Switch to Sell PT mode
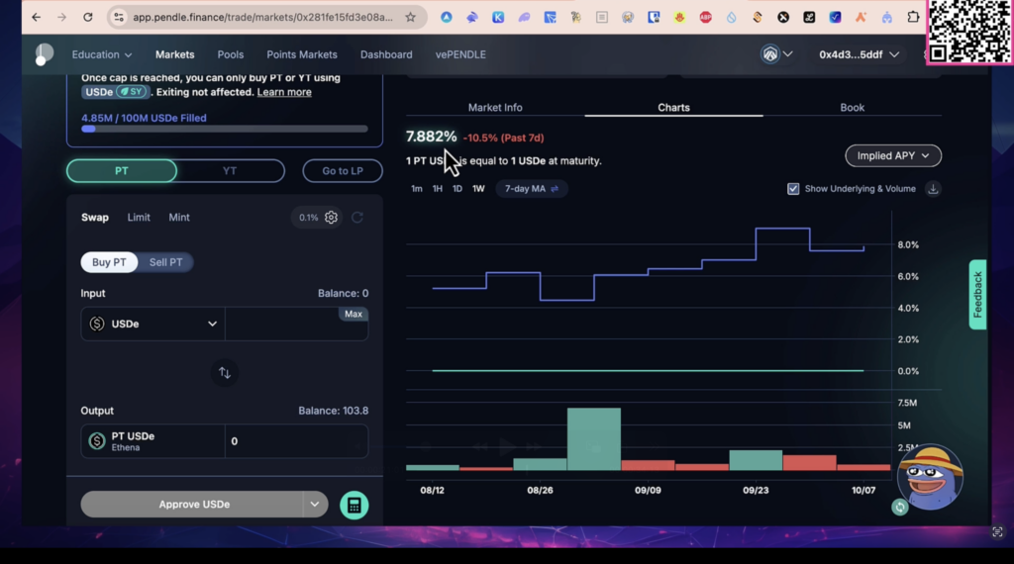Screen dimensions: 1014x564 tap(164, 262)
